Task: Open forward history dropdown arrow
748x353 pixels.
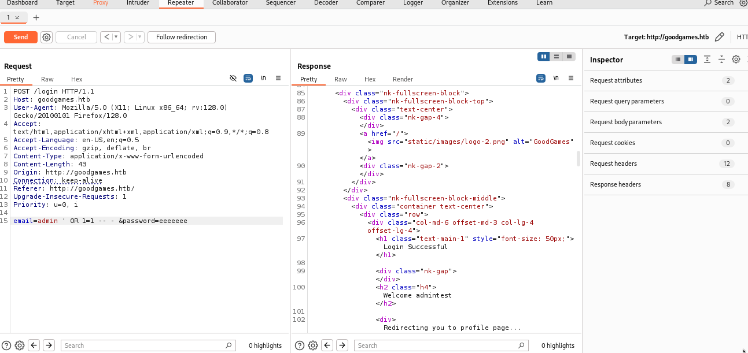Action: 141,37
